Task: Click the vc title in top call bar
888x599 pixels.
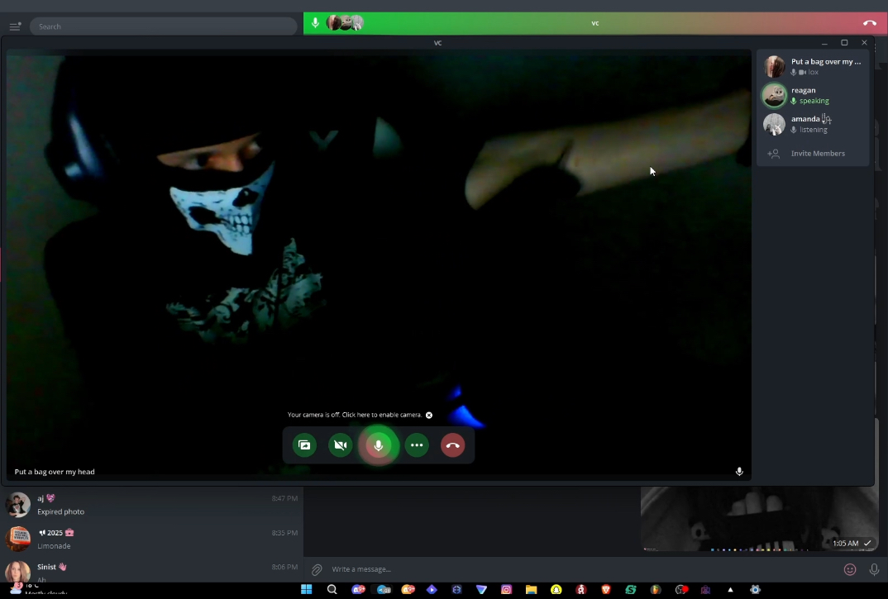Action: point(595,23)
